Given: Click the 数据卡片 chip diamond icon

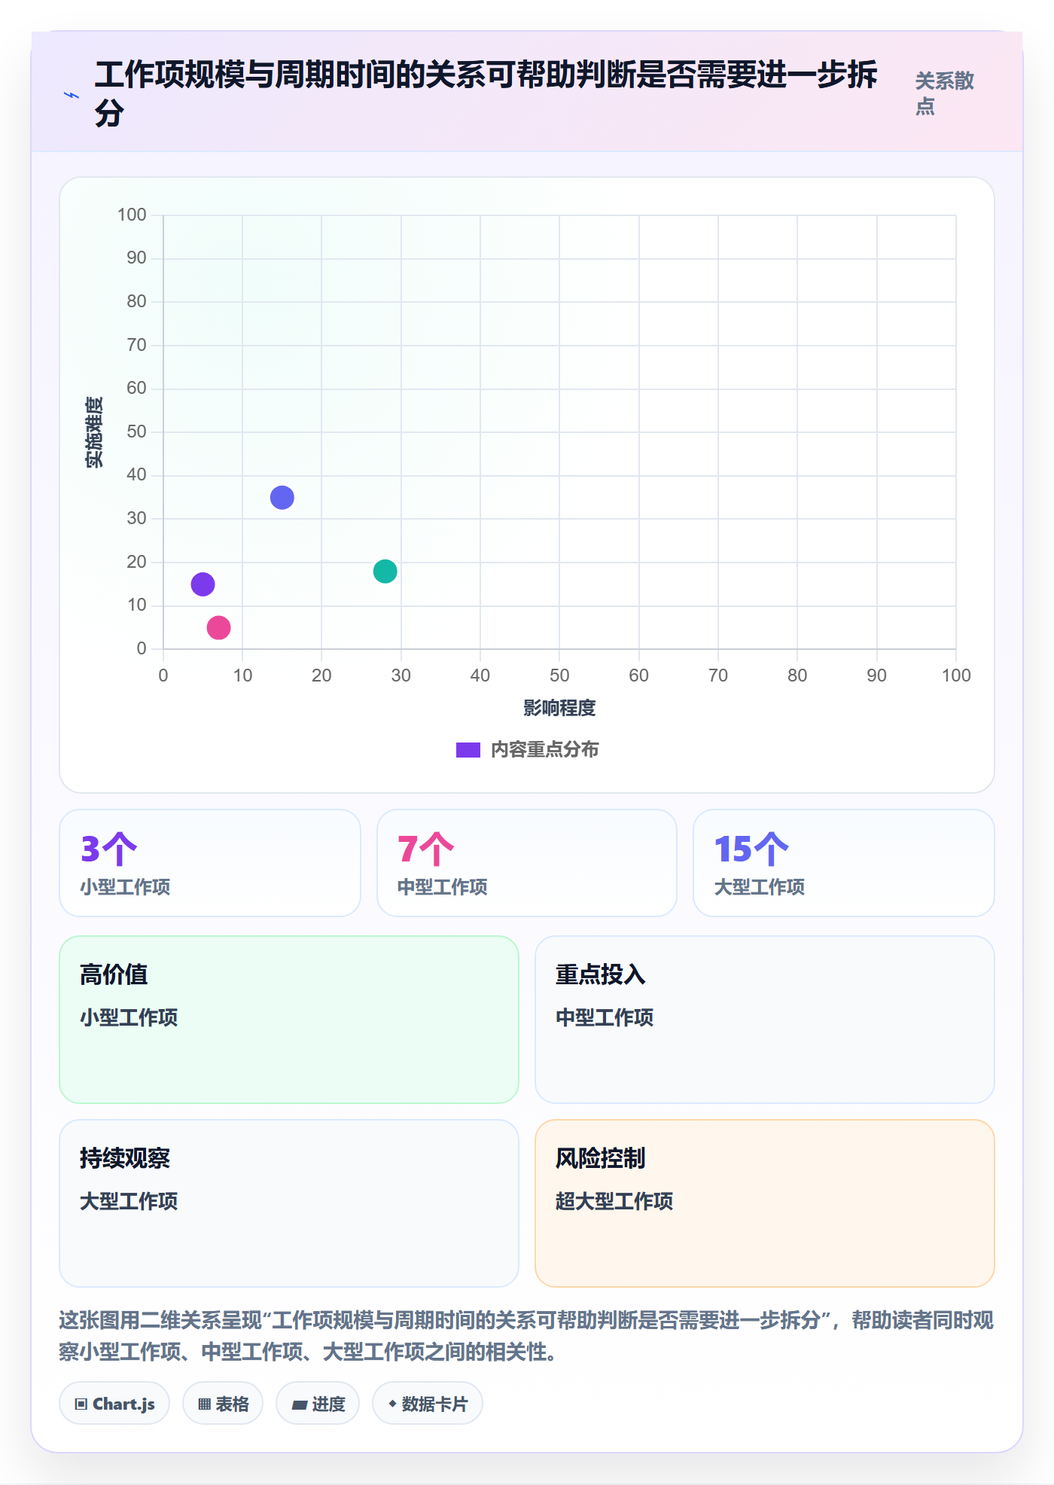Looking at the screenshot, I should 392,1404.
